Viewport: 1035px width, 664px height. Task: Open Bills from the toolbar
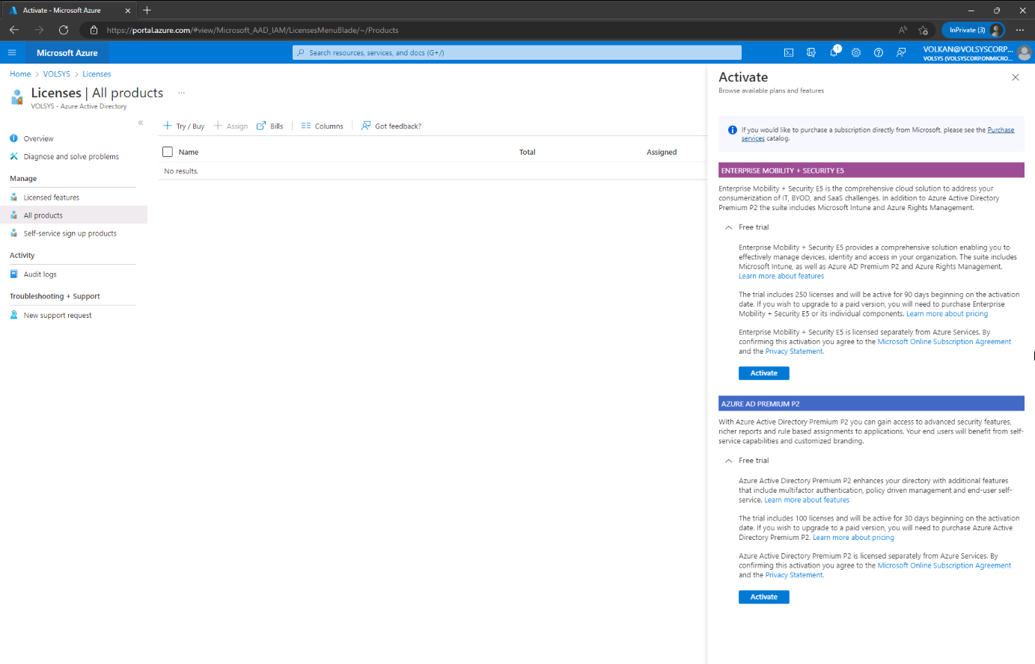tap(270, 126)
